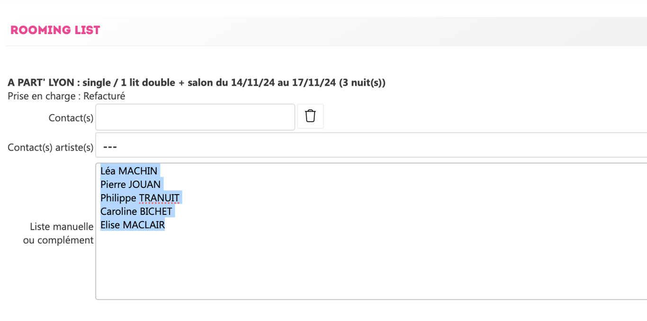Click the (3 nuit(s)) text in title
This screenshot has width=647, height=321.
pos(362,83)
